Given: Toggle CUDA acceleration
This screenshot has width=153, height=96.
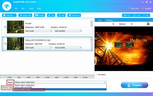Looking at the screenshot, I should [x=127, y=15].
